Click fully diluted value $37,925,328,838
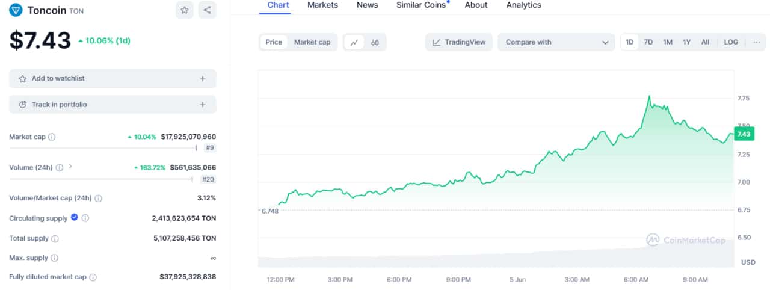Image resolution: width=770 pixels, height=290 pixels. point(188,277)
